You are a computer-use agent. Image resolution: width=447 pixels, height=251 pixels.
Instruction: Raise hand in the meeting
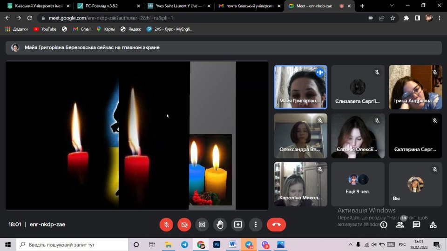(220, 225)
